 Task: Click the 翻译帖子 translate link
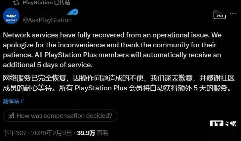[x=14, y=101]
